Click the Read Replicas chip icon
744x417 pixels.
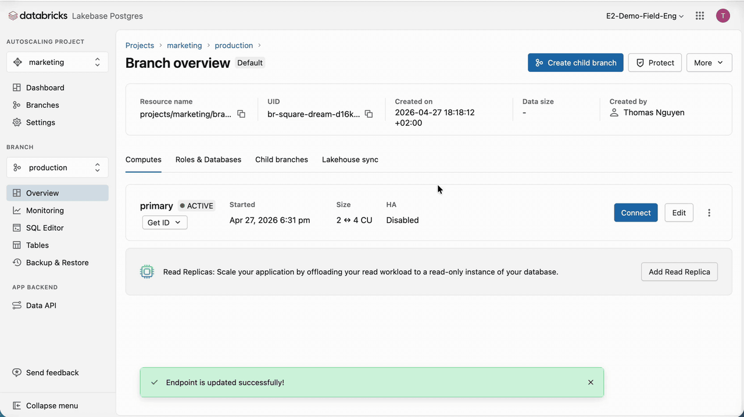[147, 271]
